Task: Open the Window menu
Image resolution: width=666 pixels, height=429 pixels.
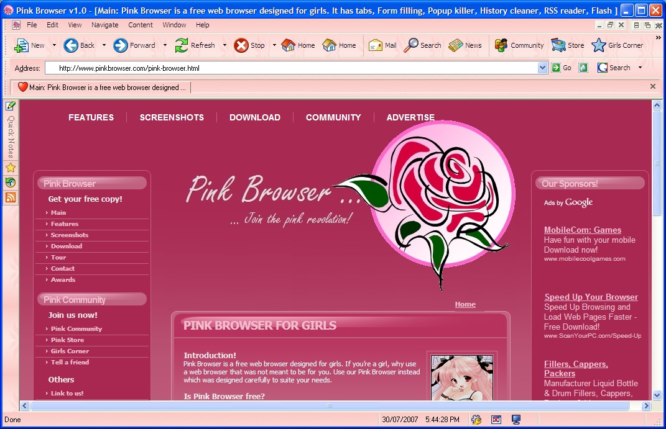Action: (174, 25)
